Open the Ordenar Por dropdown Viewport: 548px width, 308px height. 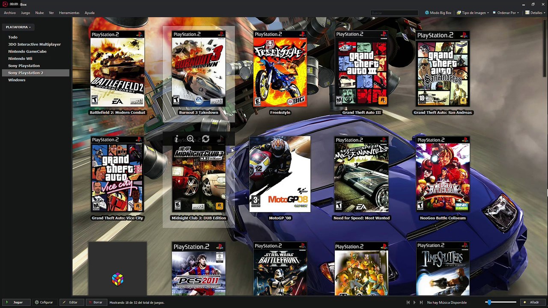[505, 13]
